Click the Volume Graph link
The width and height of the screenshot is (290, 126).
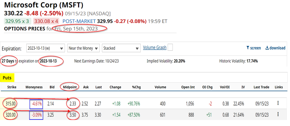pyautogui.click(x=155, y=48)
